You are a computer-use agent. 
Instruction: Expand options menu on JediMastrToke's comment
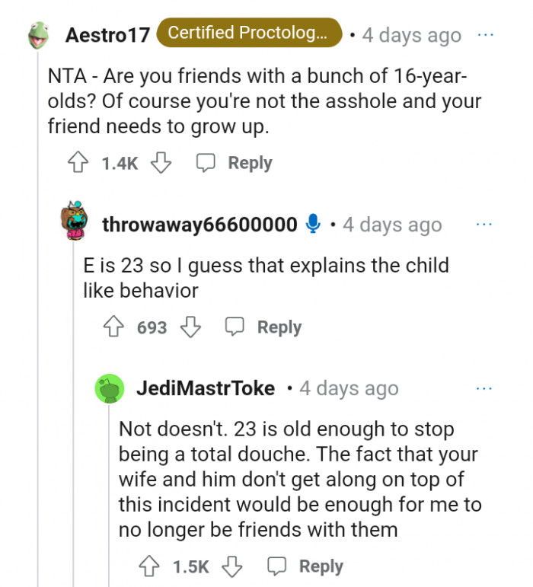point(484,388)
